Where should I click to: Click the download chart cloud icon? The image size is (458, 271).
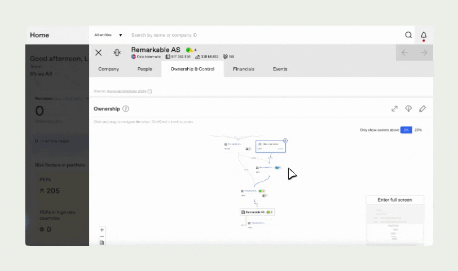click(x=408, y=109)
